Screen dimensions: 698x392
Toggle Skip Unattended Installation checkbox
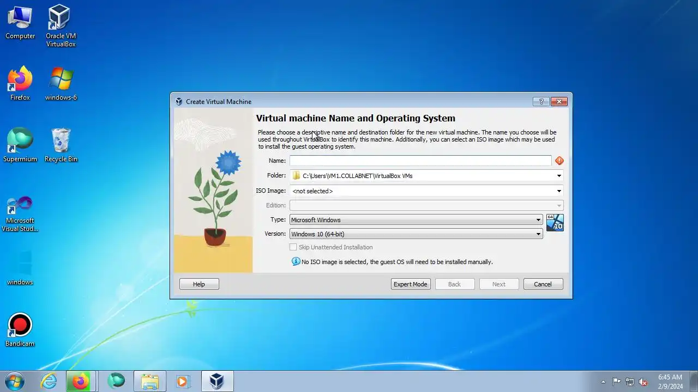(x=293, y=247)
